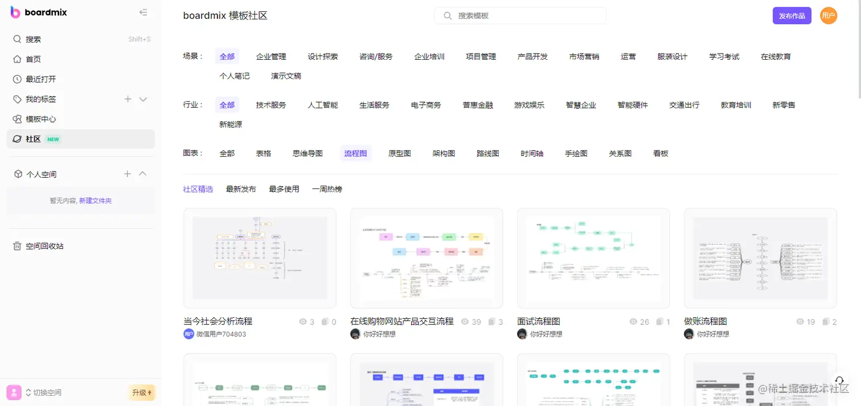The height and width of the screenshot is (406, 861).
Task: Click the 新建文件夹 link
Action: [x=96, y=201]
